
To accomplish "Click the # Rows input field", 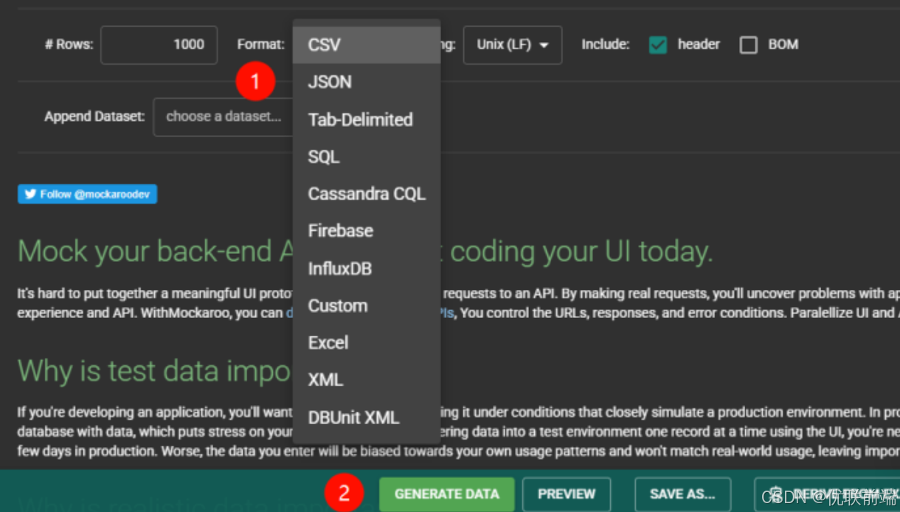I will [159, 45].
